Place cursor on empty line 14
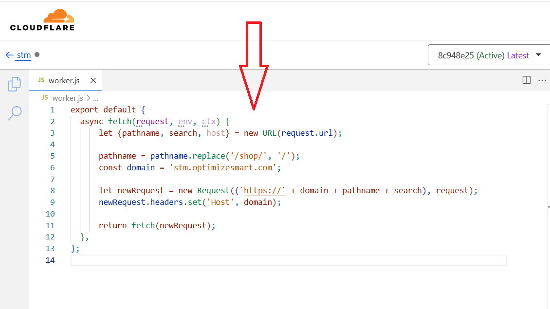Viewport: 550px width, 309px height. tap(287, 260)
